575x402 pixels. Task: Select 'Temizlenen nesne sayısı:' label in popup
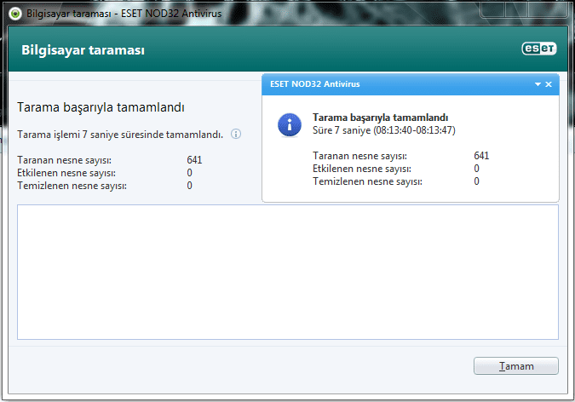click(x=367, y=181)
